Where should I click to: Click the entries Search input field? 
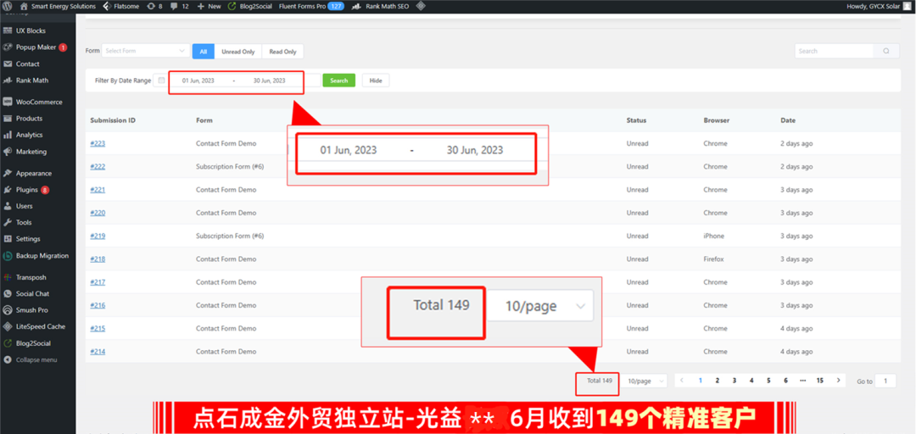[835, 51]
